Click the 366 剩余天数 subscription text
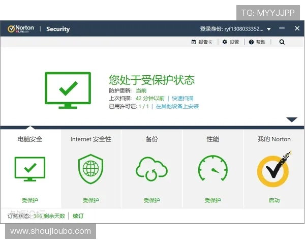 coord(49,216)
